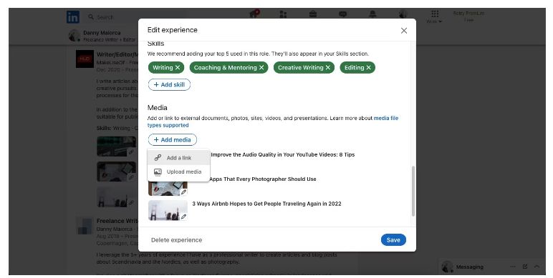
Task: Remove the Coaching & Mentoring skill chip
Action: click(261, 68)
